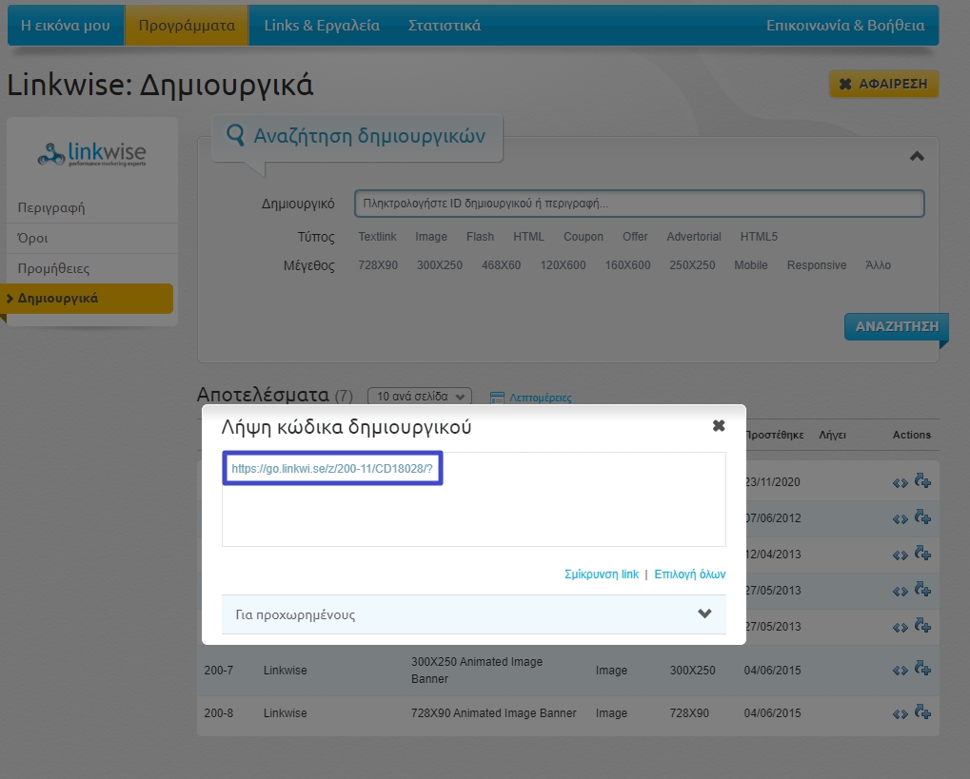Viewport: 970px width, 779px height.
Task: Click the arrow-plus icon for creative 200-7
Action: coord(921,669)
